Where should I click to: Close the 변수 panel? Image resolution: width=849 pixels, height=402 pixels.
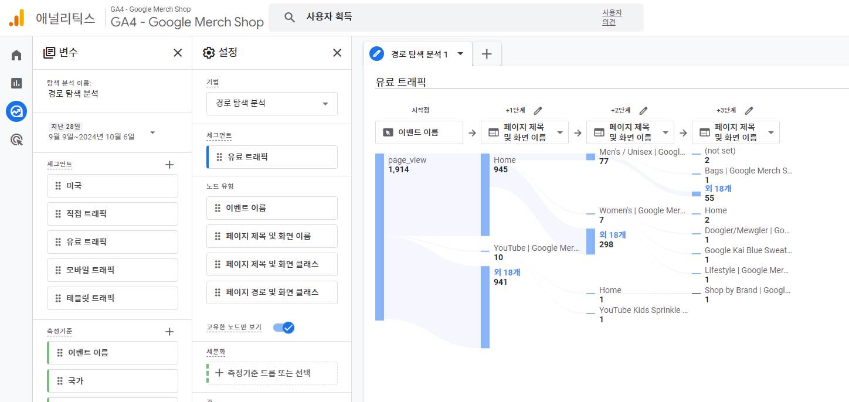tap(178, 53)
